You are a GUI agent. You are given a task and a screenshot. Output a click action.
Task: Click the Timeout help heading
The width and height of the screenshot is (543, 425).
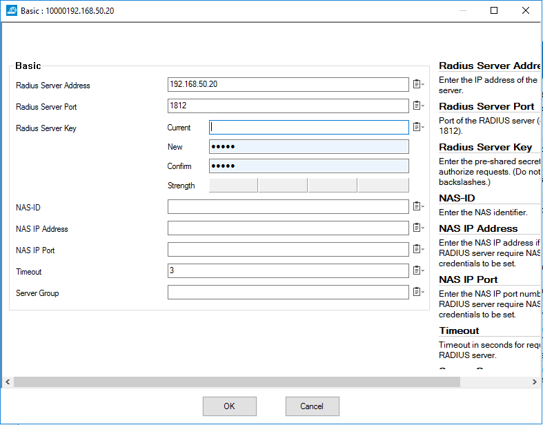pos(459,330)
